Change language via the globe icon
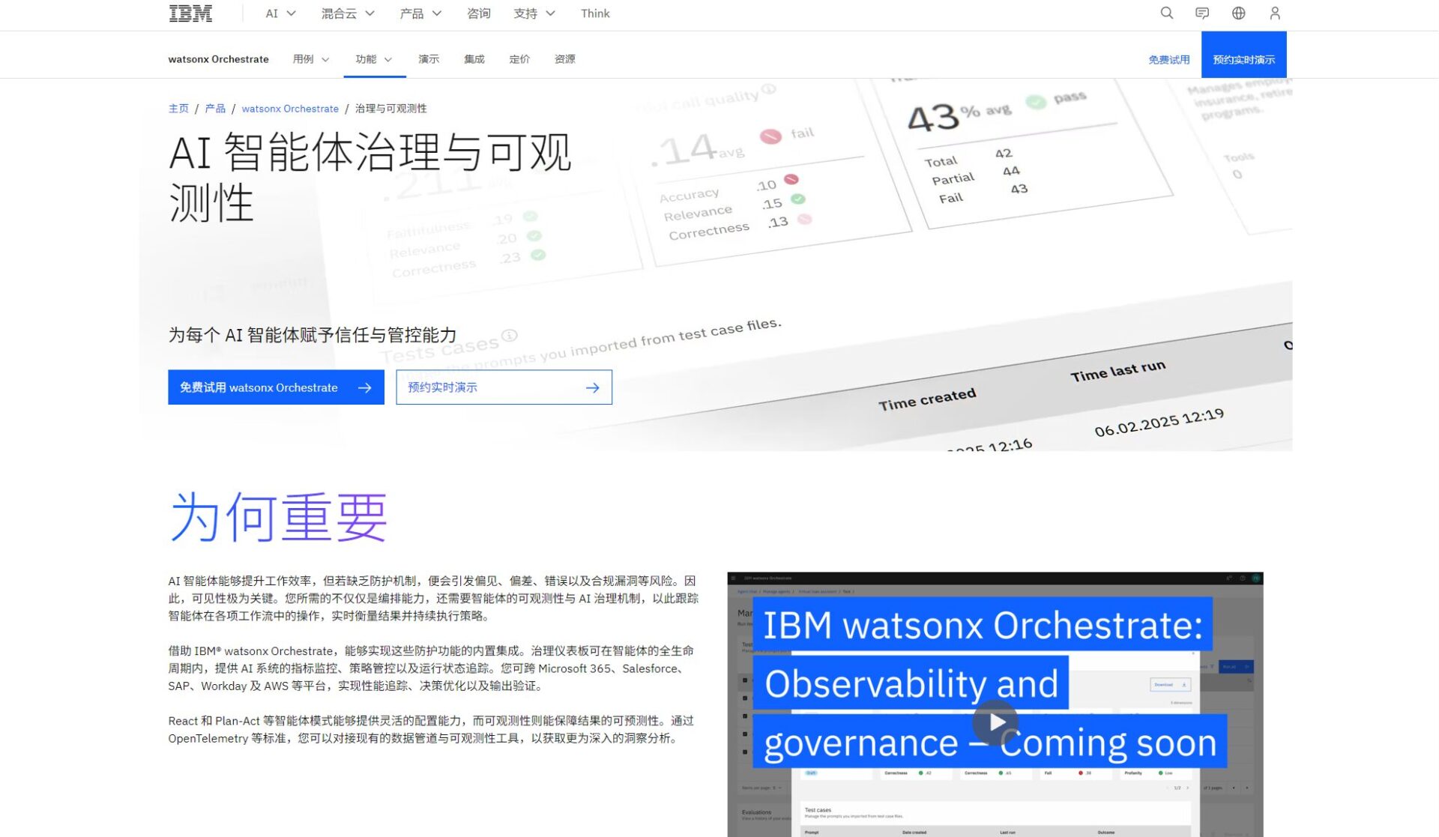 click(x=1238, y=13)
